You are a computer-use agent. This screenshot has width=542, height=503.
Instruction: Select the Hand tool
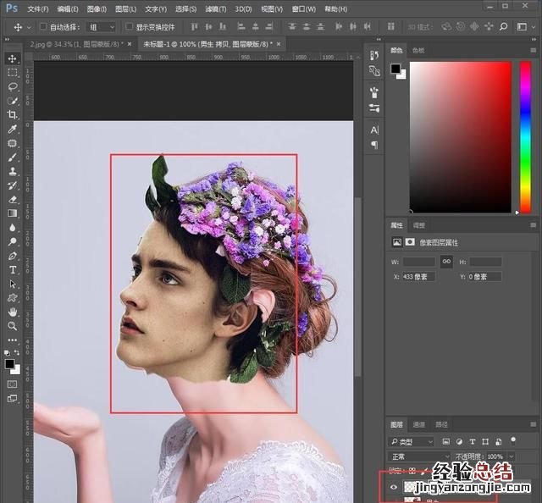pos(13,312)
